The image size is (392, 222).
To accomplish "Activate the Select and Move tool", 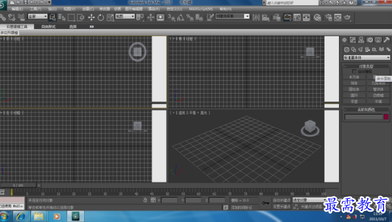I will pos(91,17).
